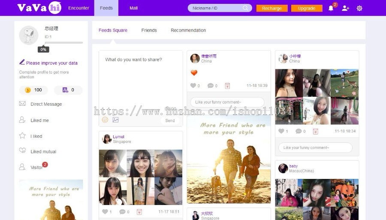Click red envelope icon on 小柠檬 post
The height and width of the screenshot is (220, 386).
coord(316,131)
